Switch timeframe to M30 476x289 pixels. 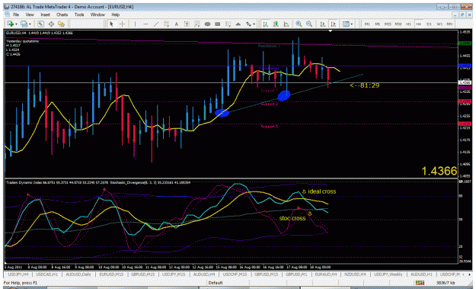pos(398,24)
